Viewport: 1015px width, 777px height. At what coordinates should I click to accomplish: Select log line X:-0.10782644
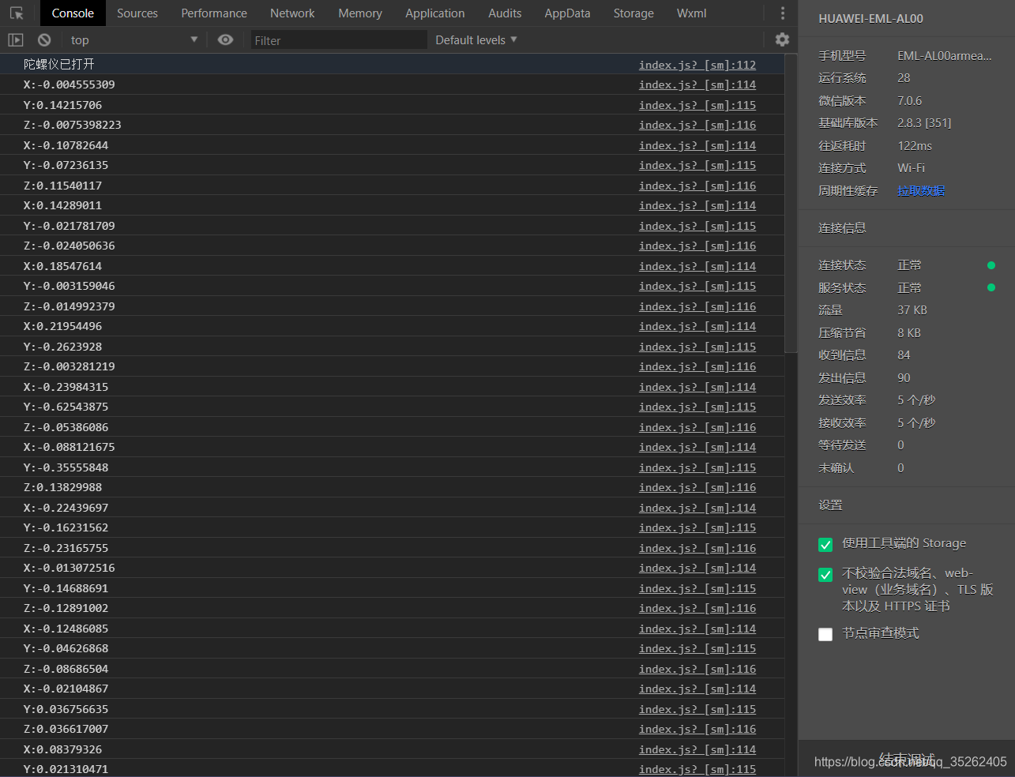tap(66, 145)
